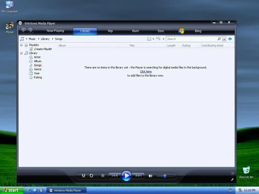Viewport: 259px width, 194px height.
Task: Click the Library breadcrumb
Action: [45, 39]
